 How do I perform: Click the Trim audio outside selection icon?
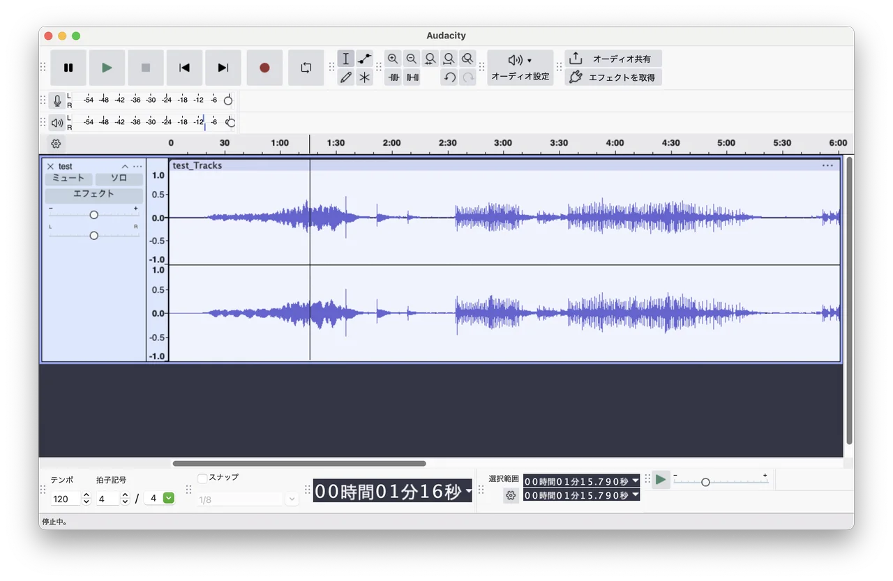pyautogui.click(x=393, y=77)
